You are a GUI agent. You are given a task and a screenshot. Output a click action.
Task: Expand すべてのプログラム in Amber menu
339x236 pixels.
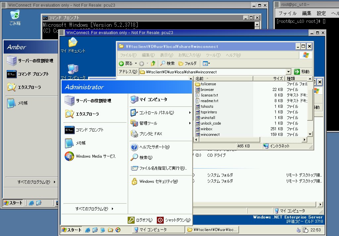36,182
